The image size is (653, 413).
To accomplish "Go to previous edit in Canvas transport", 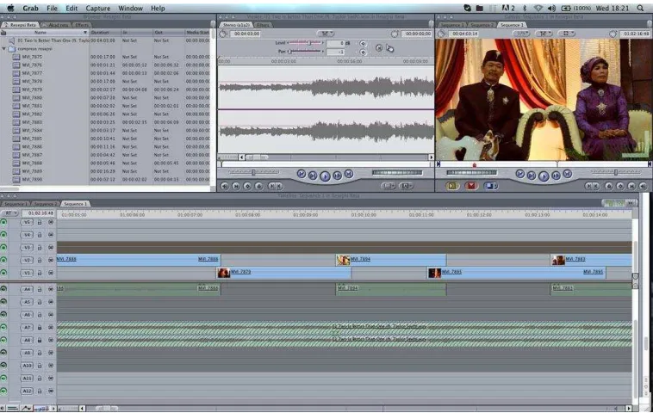I will tap(519, 174).
